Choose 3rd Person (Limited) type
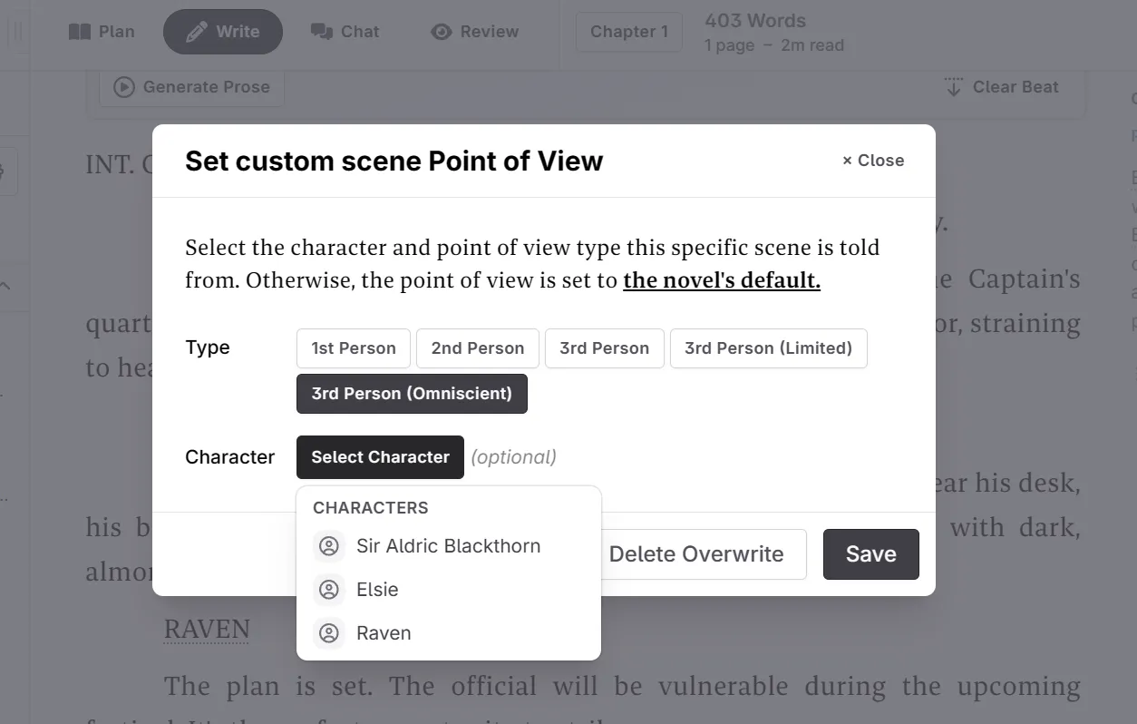 768,348
